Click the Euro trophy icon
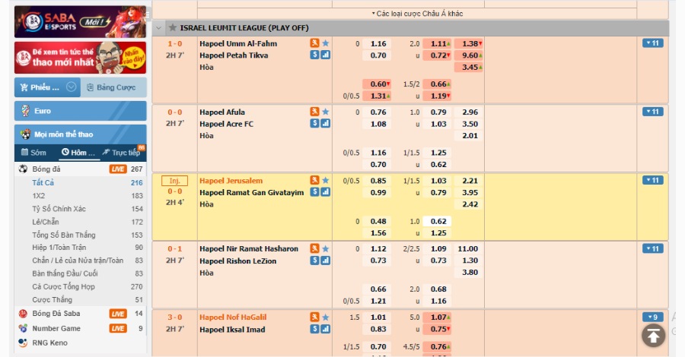The image size is (685, 357). [x=25, y=111]
